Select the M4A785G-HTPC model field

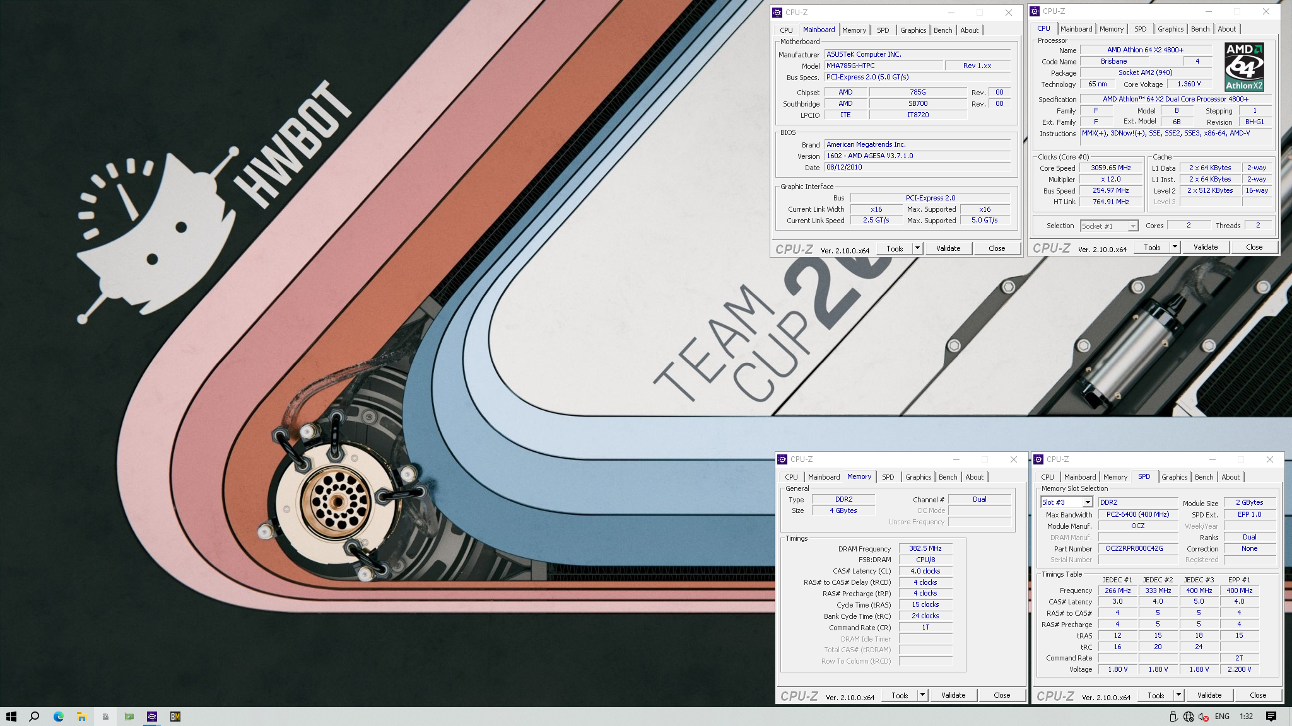884,66
